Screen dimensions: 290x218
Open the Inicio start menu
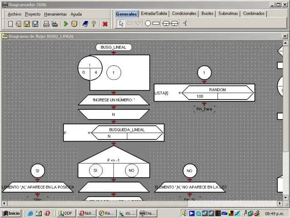[x=11, y=213]
